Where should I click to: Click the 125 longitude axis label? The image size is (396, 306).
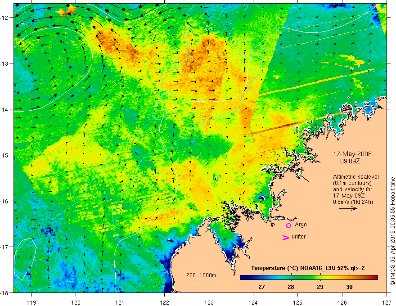tap(298, 302)
